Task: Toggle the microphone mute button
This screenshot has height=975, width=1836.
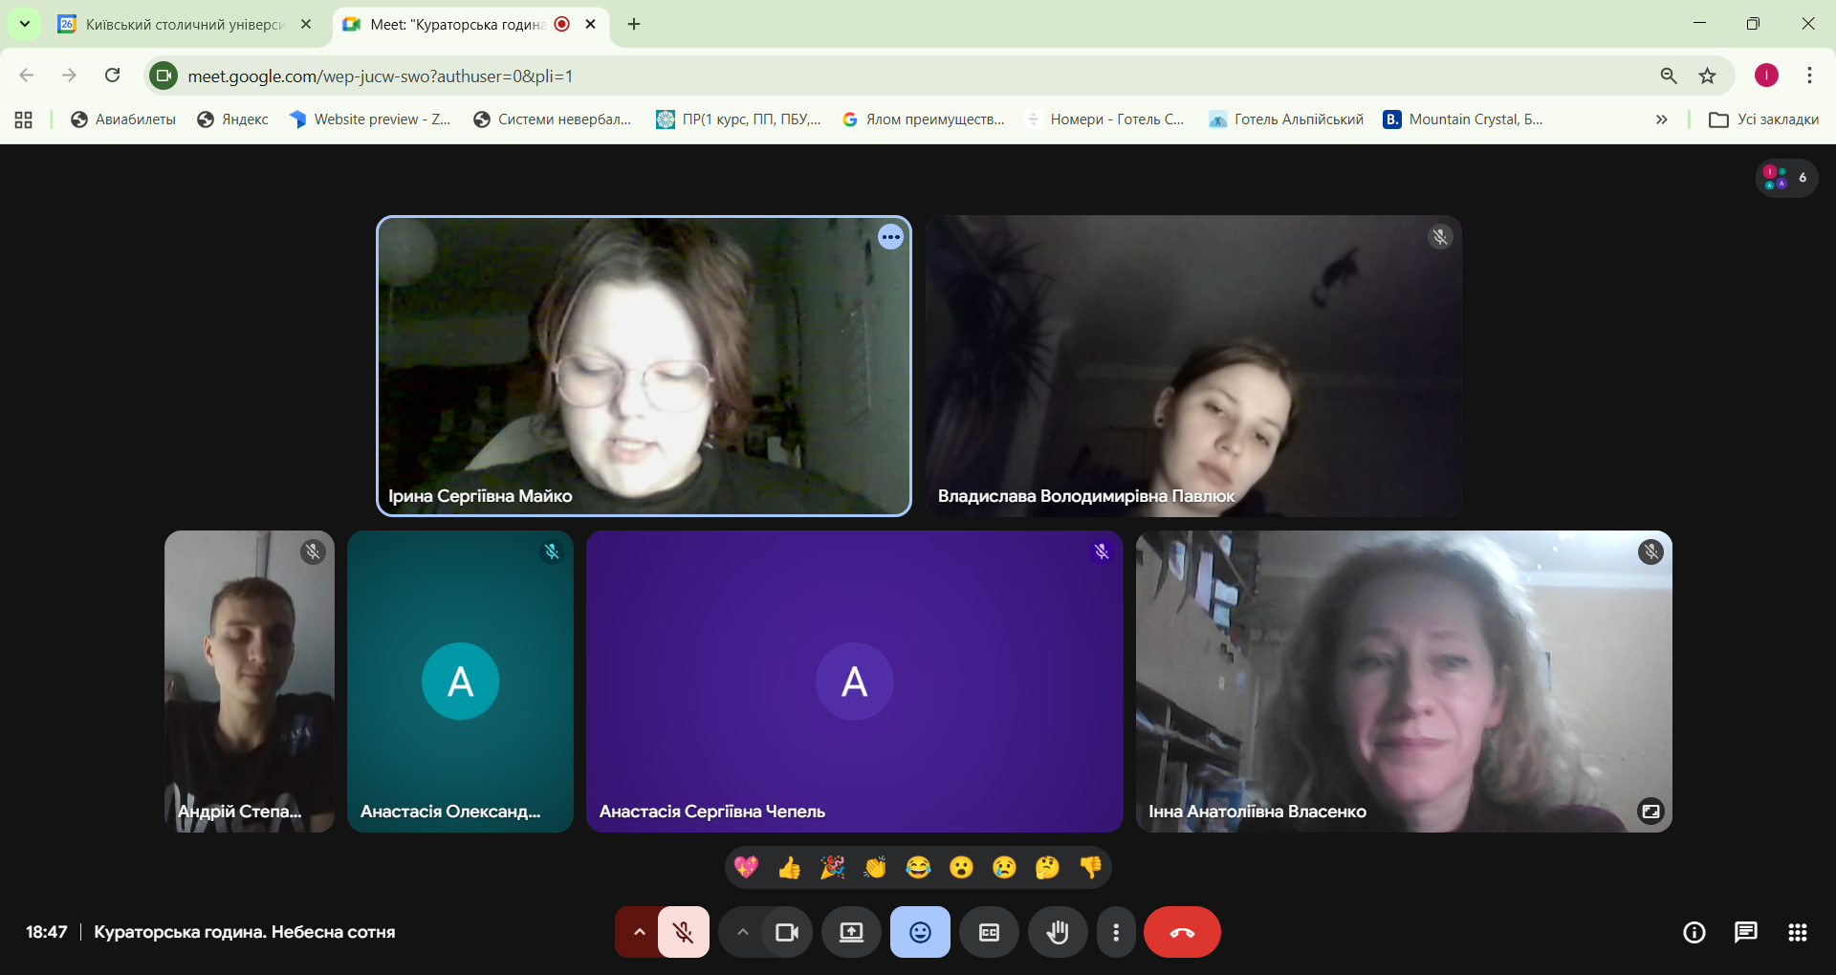Action: click(683, 932)
